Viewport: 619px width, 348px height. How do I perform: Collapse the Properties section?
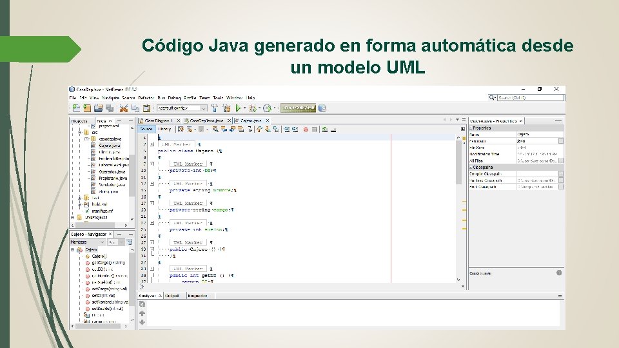click(471, 128)
